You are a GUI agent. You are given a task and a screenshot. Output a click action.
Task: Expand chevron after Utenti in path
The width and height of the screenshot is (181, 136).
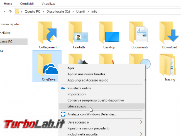(88, 12)
